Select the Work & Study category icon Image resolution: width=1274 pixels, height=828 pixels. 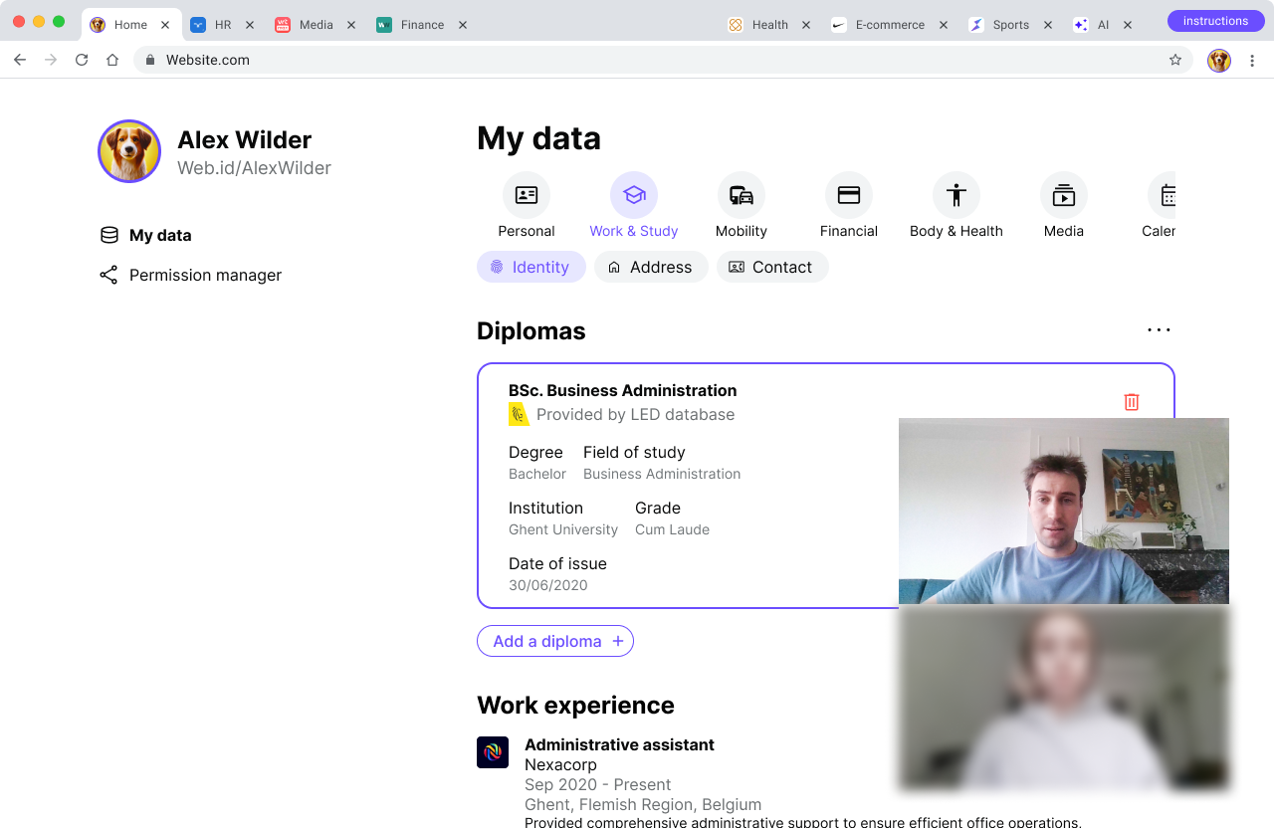pyautogui.click(x=634, y=195)
